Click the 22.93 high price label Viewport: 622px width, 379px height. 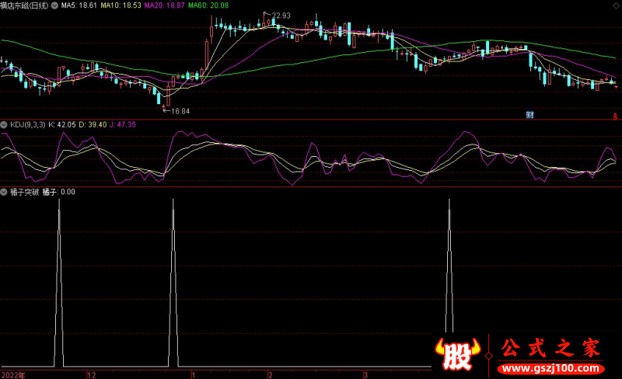281,16
